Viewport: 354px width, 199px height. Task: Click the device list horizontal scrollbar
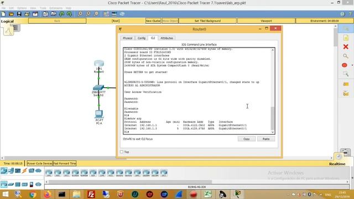click(x=131, y=182)
